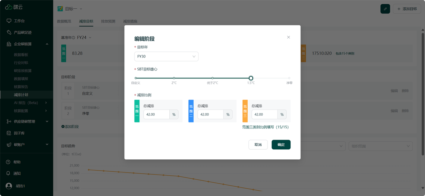Click the 工作台 monitor icon in sidebar

point(9,21)
